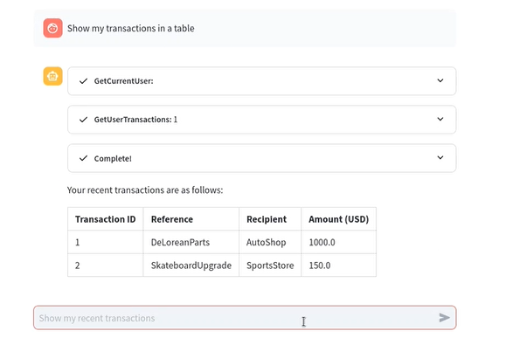Viewport: 513px width, 345px height.
Task: Click the 1000.0 amount cell
Action: pyautogui.click(x=338, y=242)
